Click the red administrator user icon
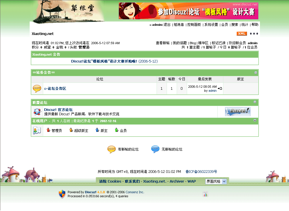 tap(48, 130)
